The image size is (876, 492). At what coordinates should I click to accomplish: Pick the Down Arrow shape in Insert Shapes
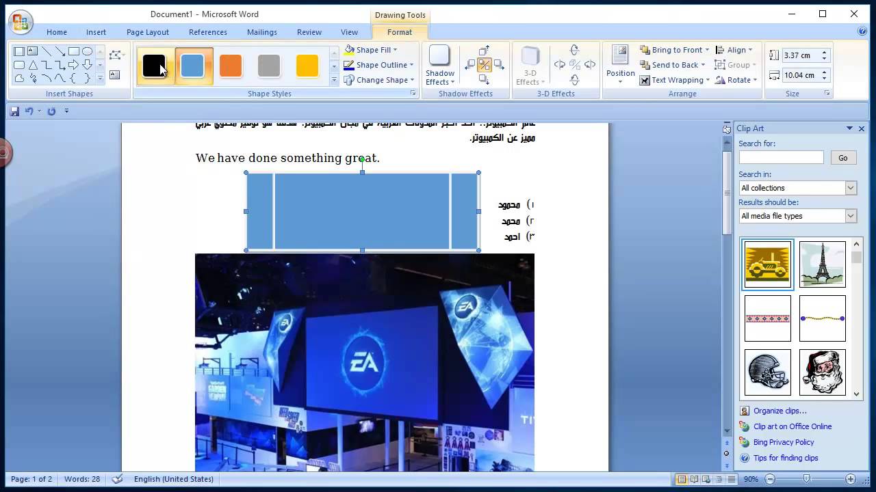pos(88,65)
